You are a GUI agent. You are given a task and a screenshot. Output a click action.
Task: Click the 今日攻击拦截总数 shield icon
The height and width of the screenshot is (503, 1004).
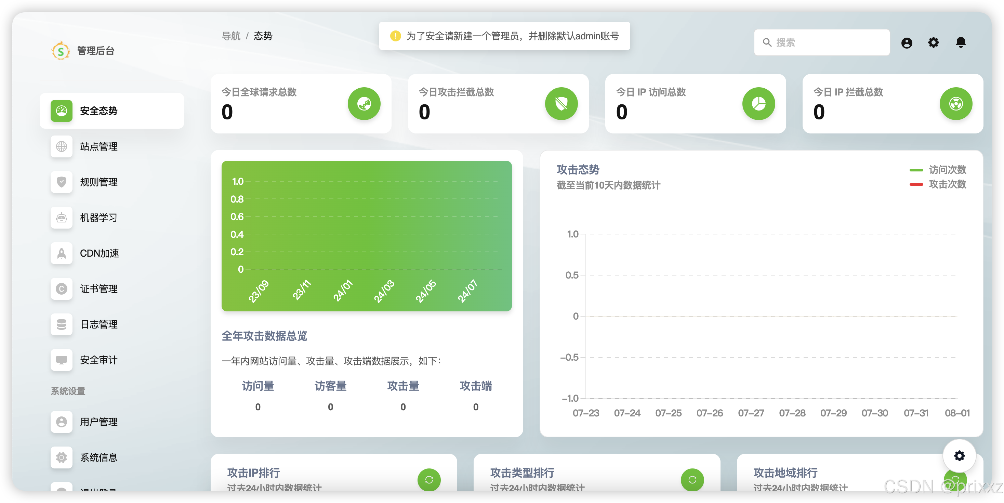pyautogui.click(x=561, y=104)
